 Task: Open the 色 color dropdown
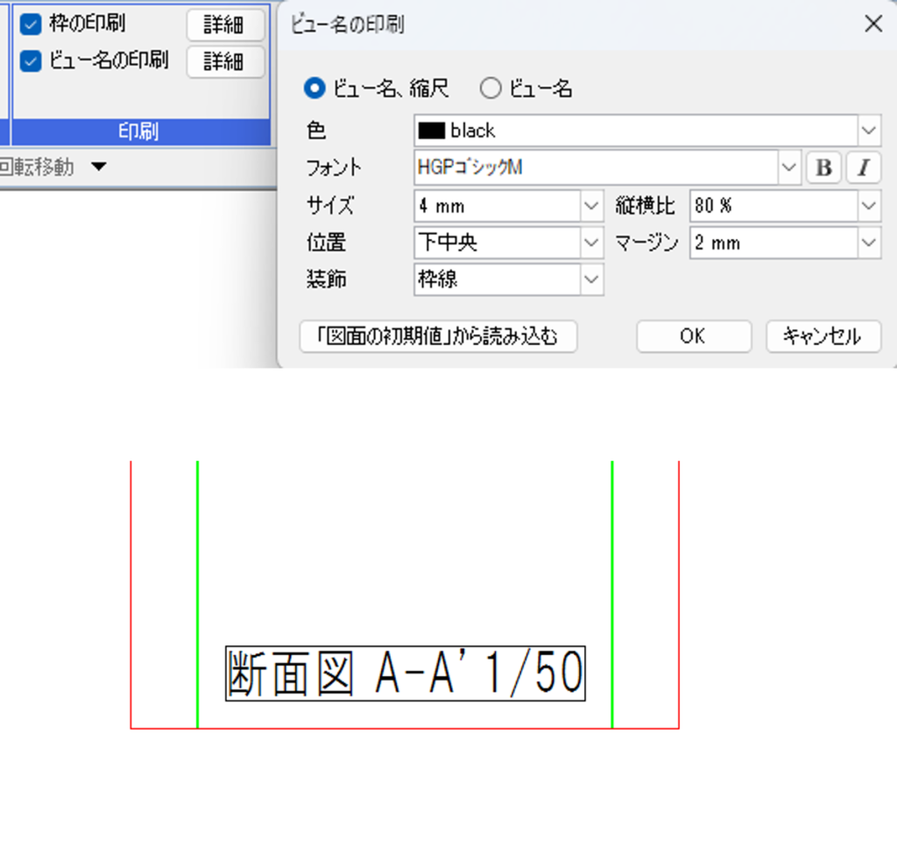[868, 131]
